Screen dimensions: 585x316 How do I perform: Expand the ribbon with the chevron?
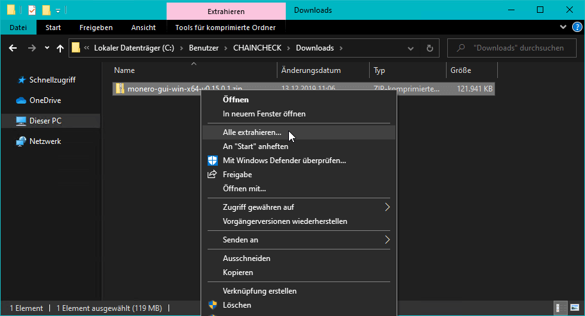pyautogui.click(x=563, y=27)
